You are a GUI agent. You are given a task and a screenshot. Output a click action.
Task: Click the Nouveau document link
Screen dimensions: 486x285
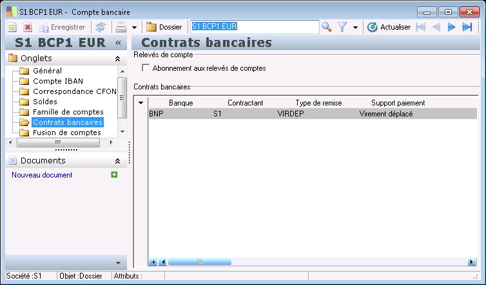(x=42, y=175)
